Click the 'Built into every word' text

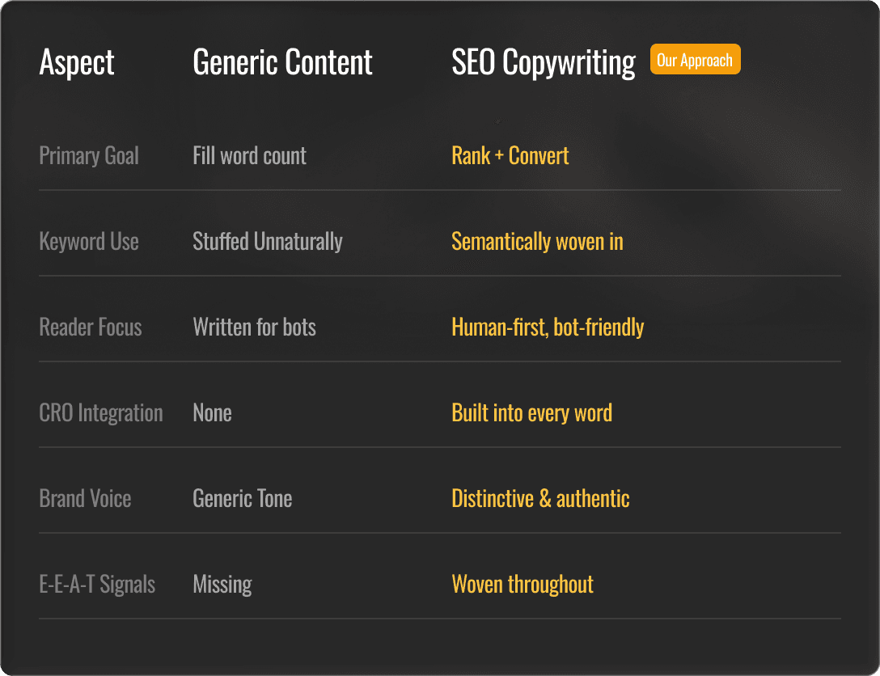pos(532,413)
